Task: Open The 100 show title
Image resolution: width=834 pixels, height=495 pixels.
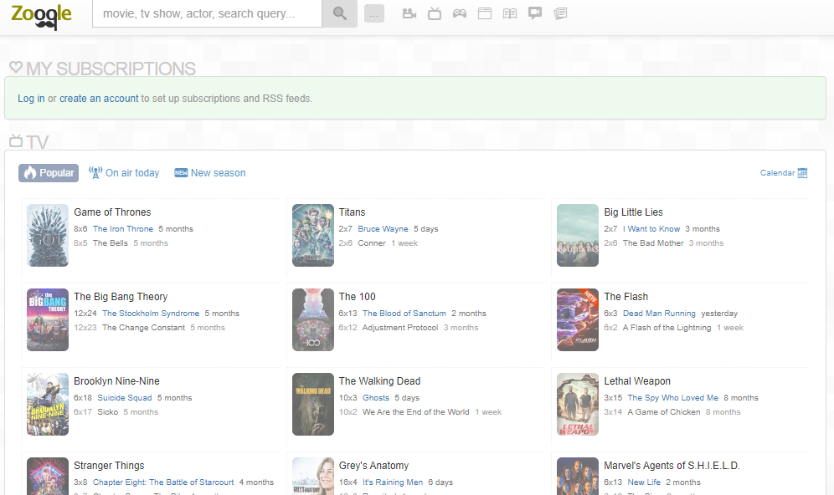Action: tap(357, 296)
